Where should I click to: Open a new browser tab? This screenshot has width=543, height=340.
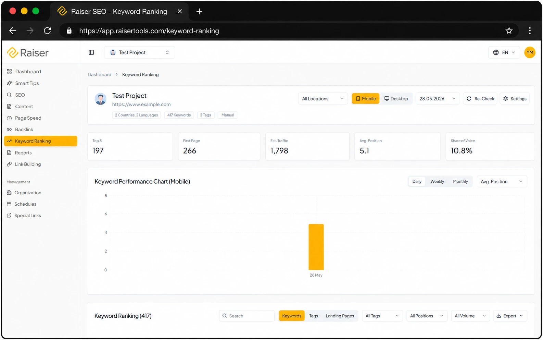199,12
